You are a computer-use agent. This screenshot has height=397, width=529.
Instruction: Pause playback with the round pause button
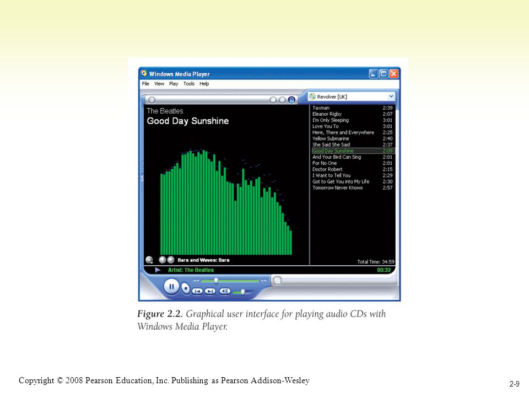(x=171, y=287)
